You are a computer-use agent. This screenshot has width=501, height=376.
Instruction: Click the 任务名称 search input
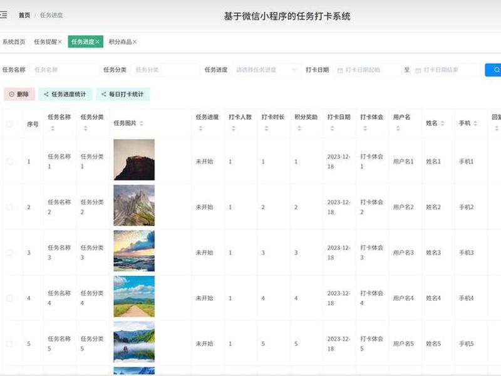pos(64,70)
